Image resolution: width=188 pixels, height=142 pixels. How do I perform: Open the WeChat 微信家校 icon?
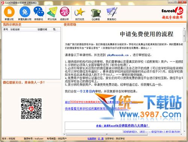tap(39, 12)
